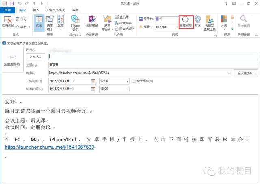Toggle the All Day Event (全天事件) checkbox
The width and height of the screenshot is (260, 184).
pyautogui.click(x=134, y=81)
